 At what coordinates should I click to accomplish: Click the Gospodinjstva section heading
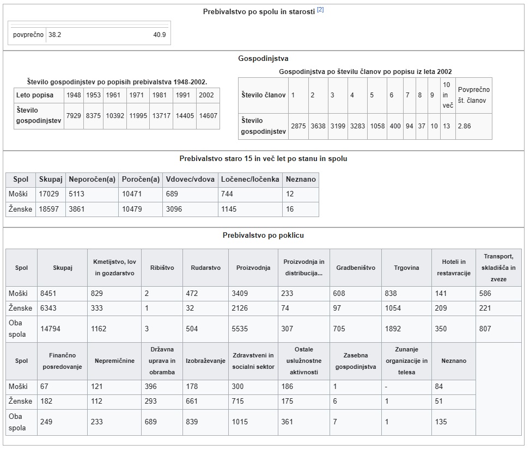[x=263, y=58]
